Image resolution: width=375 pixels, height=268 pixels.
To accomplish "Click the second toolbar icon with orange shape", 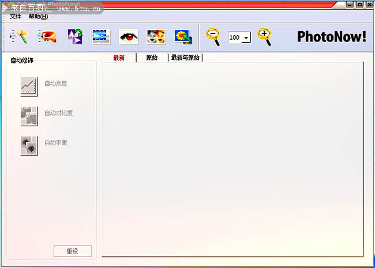I will [x=47, y=37].
